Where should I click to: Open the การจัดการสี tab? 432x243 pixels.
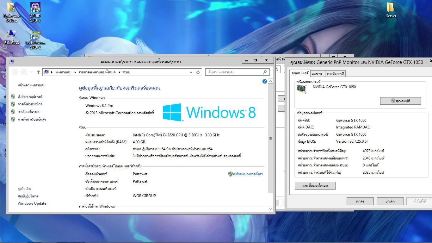point(336,74)
